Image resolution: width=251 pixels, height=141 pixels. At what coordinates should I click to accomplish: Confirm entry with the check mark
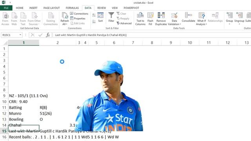tap(40, 35)
